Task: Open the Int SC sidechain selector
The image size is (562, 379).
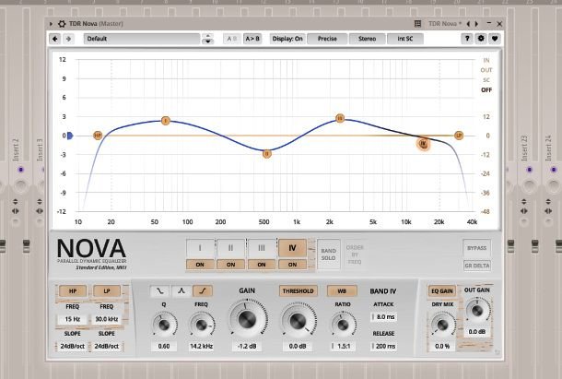Action: (x=405, y=39)
